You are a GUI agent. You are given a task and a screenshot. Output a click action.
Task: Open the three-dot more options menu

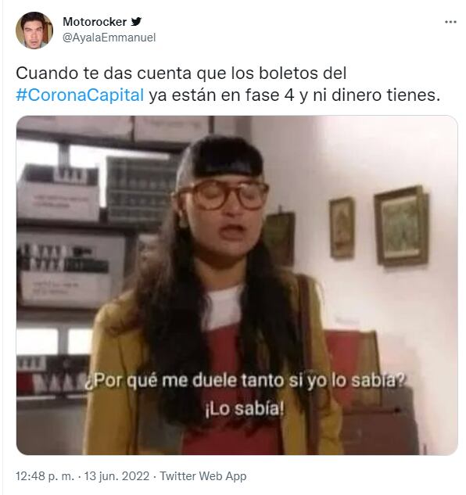[x=450, y=22]
